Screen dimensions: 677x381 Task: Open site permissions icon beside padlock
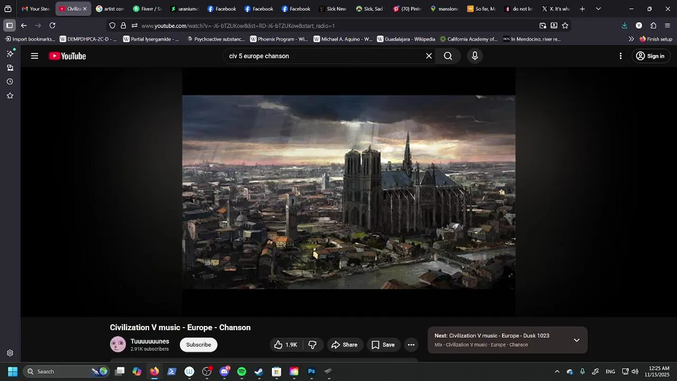coord(134,25)
